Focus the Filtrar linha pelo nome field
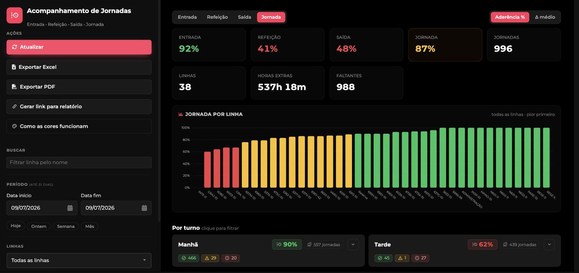The height and width of the screenshot is (273, 579). click(x=79, y=162)
